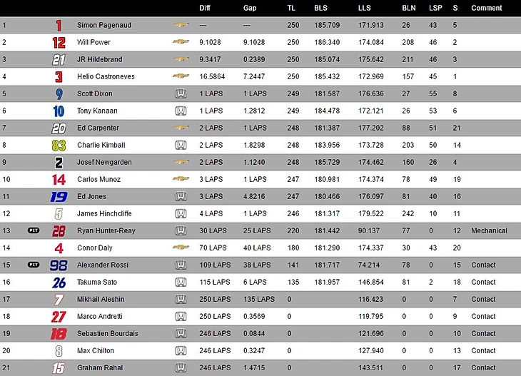
Task: Click the Honda logo beside Tony Kanaan
Action: tap(181, 111)
